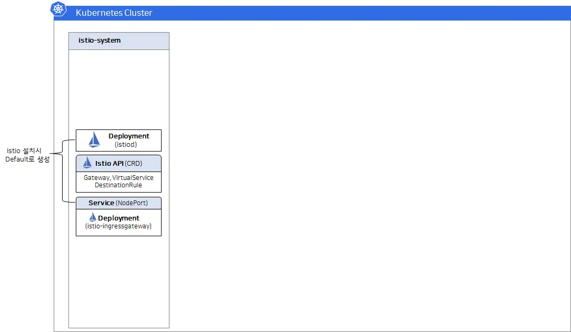The height and width of the screenshot is (332, 571).
Task: Select the Deployment label above istiod
Action: 129,136
